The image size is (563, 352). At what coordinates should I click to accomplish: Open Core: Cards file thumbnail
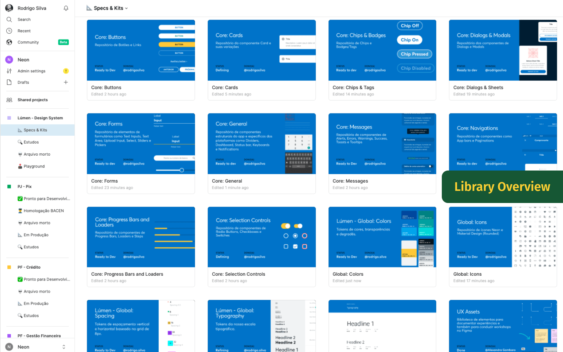pos(262,50)
